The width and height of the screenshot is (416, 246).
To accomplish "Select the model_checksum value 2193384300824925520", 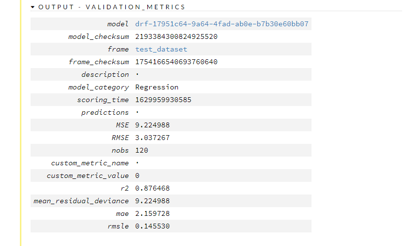I will click(176, 36).
